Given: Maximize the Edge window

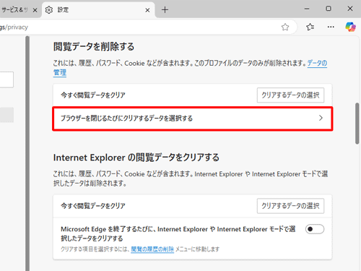Looking at the screenshot, I should [x=329, y=9].
